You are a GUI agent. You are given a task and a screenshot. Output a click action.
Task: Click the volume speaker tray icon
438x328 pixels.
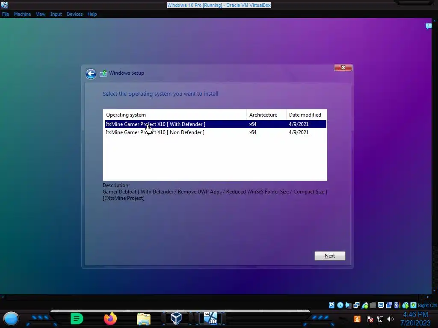pos(391,319)
